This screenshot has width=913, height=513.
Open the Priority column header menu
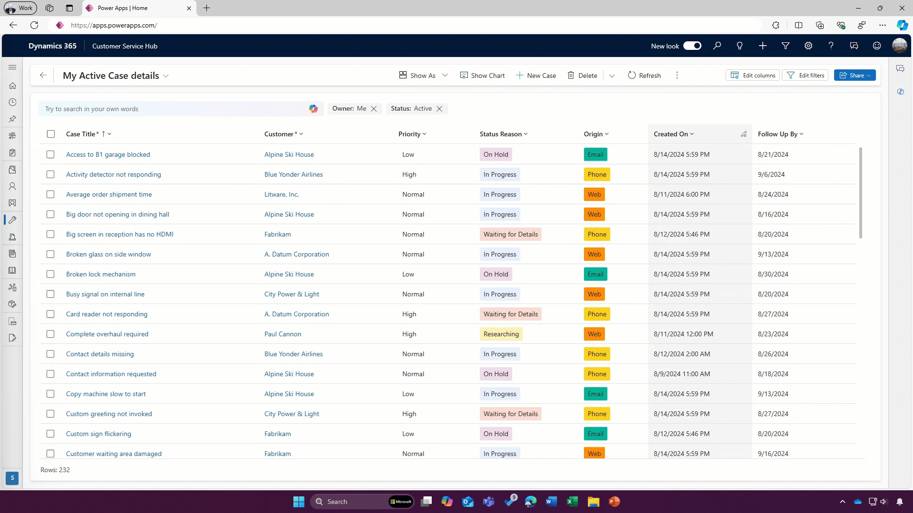425,134
